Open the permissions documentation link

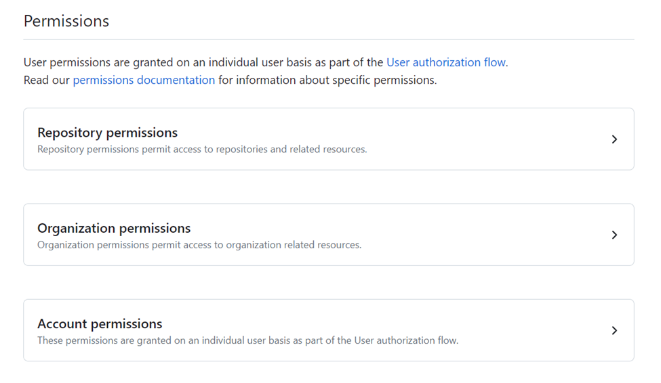point(144,80)
